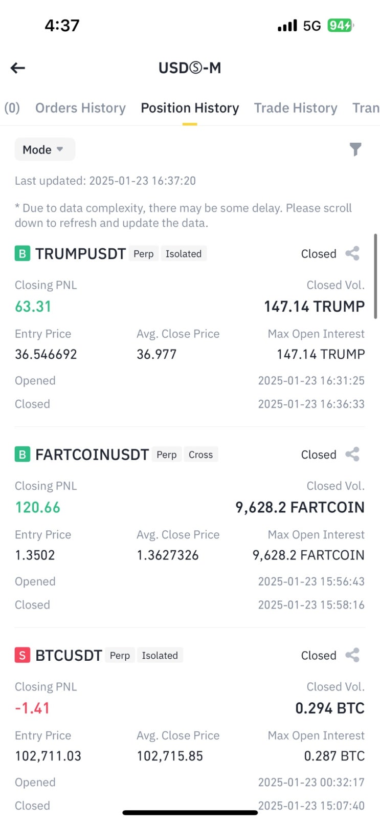Screen dimensions: 380x823
Task: Share the BTCUSDT closed position
Action: pyautogui.click(x=352, y=655)
